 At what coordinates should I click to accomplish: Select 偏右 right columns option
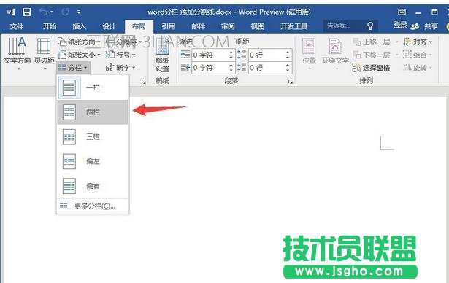coord(93,186)
